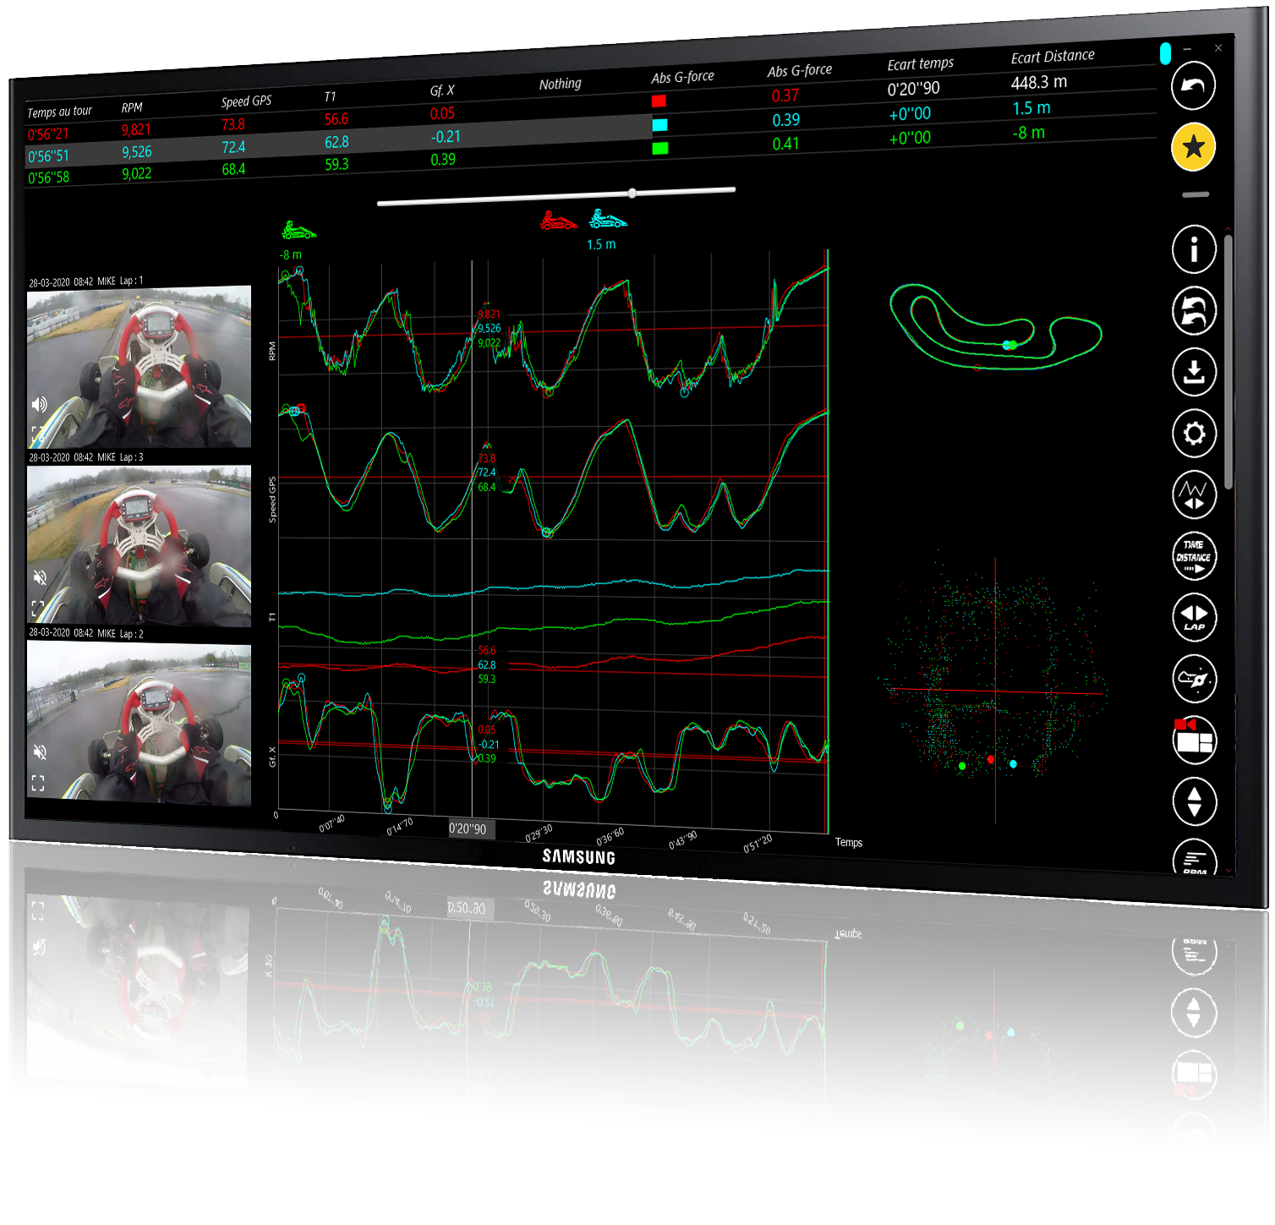
Task: Click the Abs G-force value 0.41
Action: click(x=785, y=144)
